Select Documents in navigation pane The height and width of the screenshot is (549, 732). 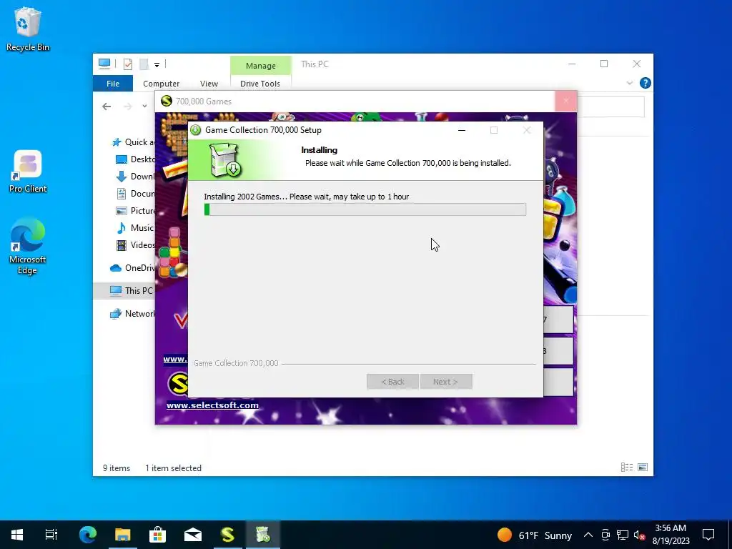click(135, 193)
